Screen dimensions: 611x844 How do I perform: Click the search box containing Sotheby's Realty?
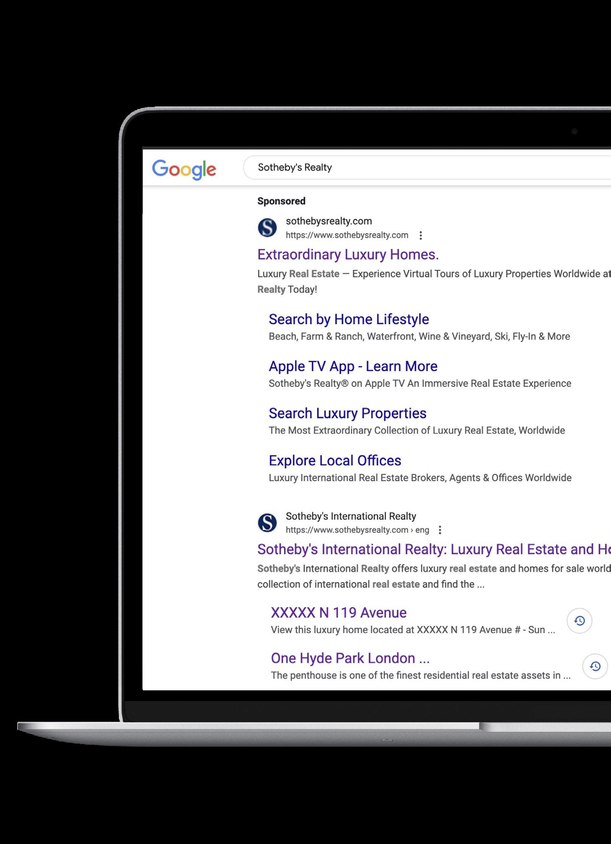[427, 168]
